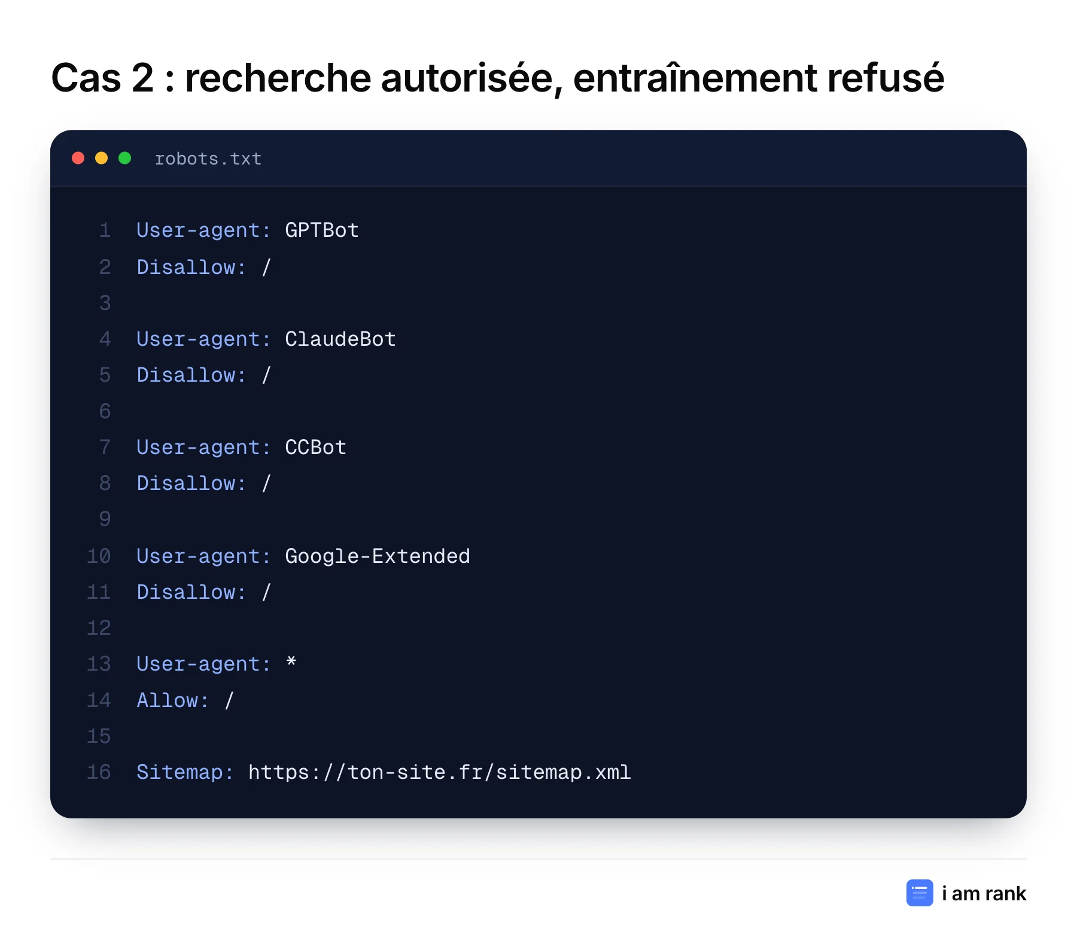Click the yellow minimize dot
Screen dimensions: 1077x947
click(101, 158)
